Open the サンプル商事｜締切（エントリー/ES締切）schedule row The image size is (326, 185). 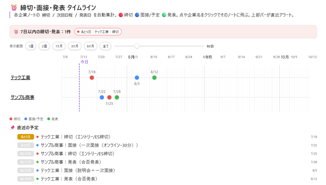coord(167,154)
